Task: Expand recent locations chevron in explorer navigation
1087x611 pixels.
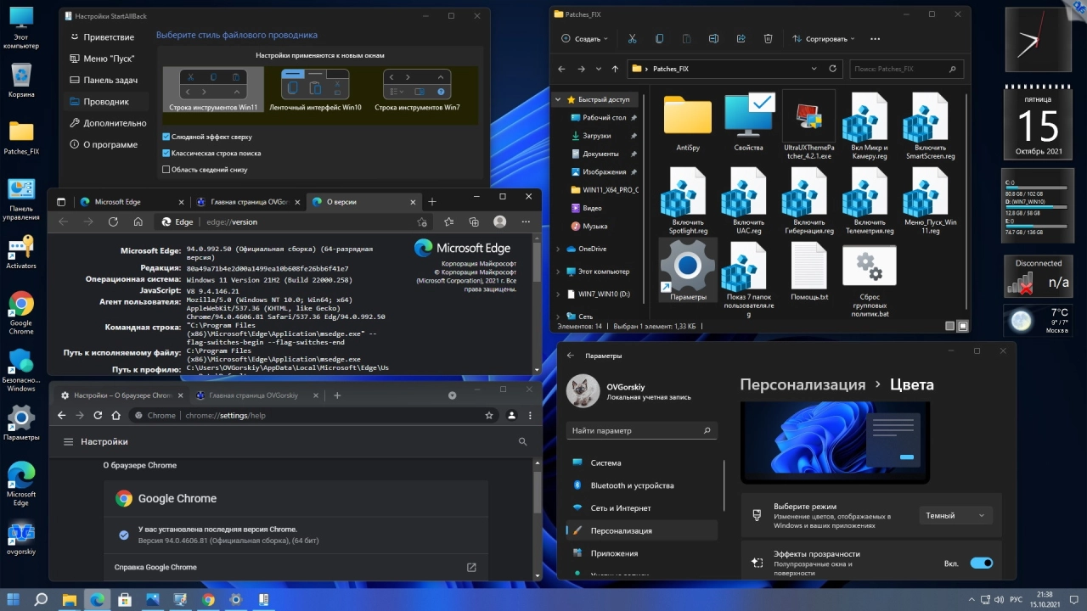Action: (598, 69)
